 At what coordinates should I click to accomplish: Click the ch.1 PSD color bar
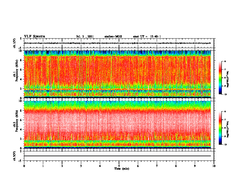(x=220, y=78)
